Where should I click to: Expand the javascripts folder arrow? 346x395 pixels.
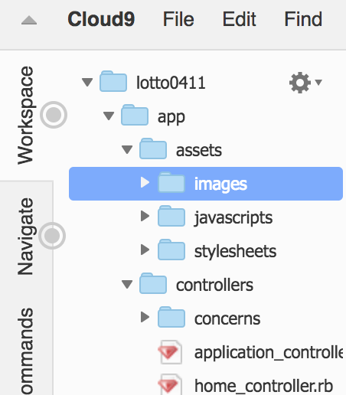(x=145, y=216)
